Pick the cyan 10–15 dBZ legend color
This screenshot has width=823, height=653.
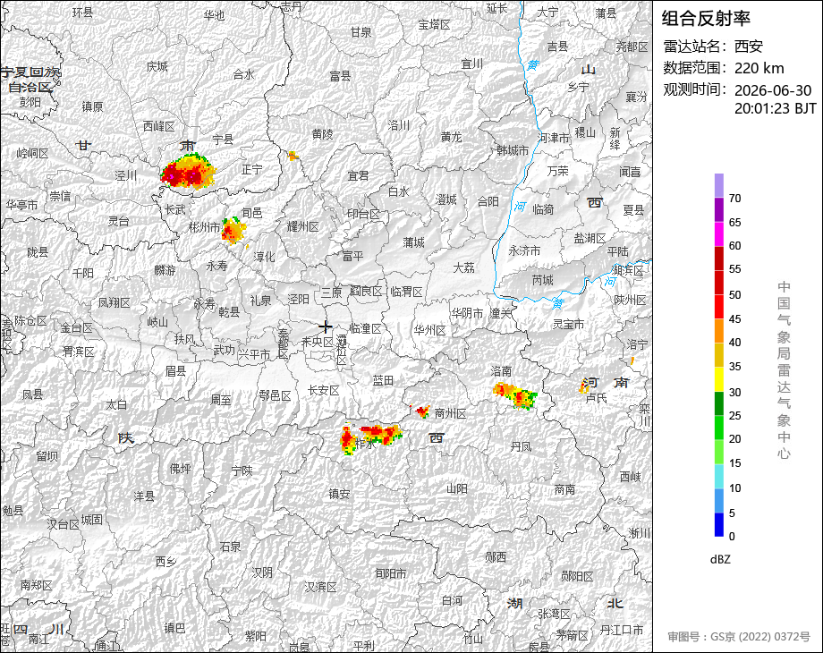pos(719,476)
